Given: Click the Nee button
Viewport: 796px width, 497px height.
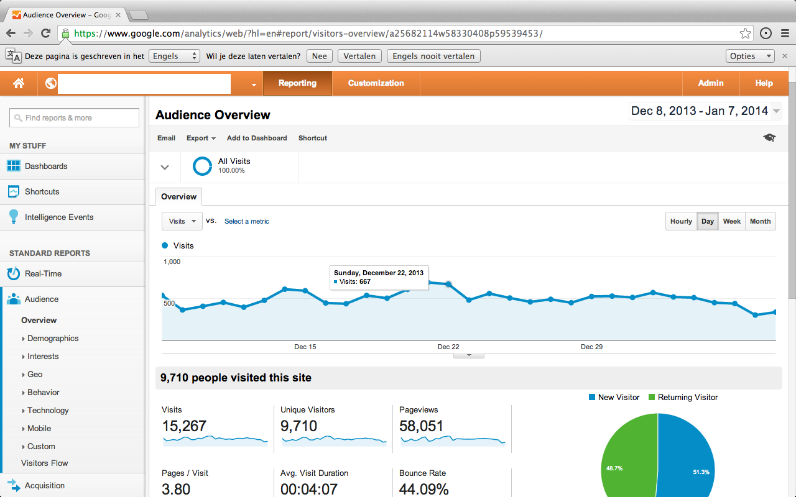Looking at the screenshot, I should click(x=319, y=56).
